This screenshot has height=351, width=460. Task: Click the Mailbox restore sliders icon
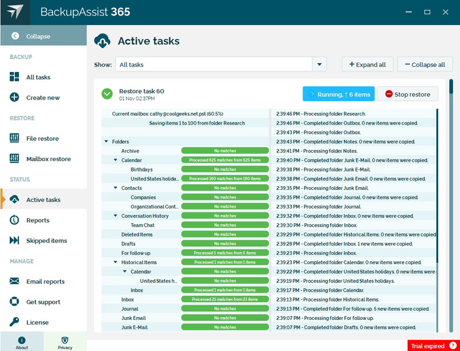tap(14, 158)
